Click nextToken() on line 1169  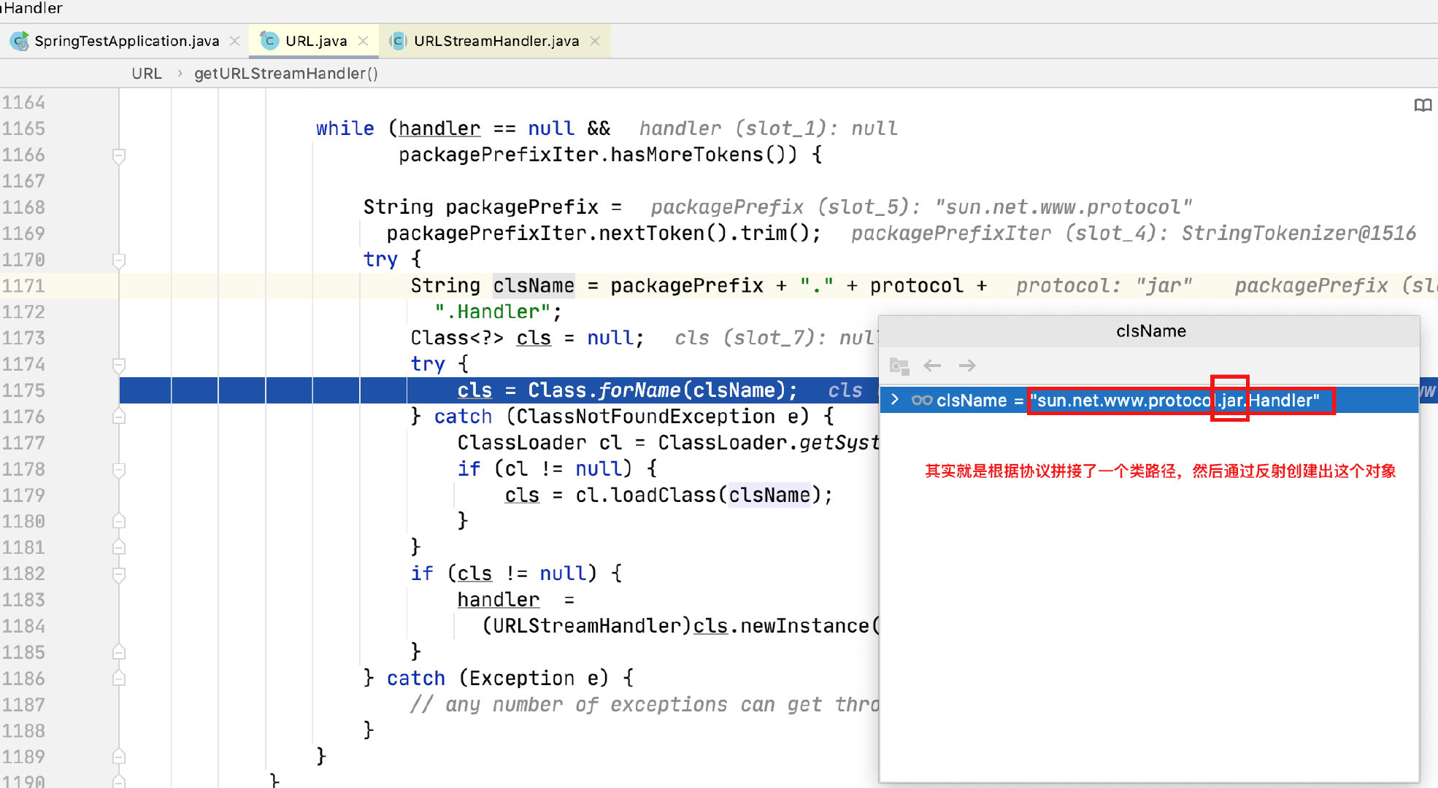(664, 233)
